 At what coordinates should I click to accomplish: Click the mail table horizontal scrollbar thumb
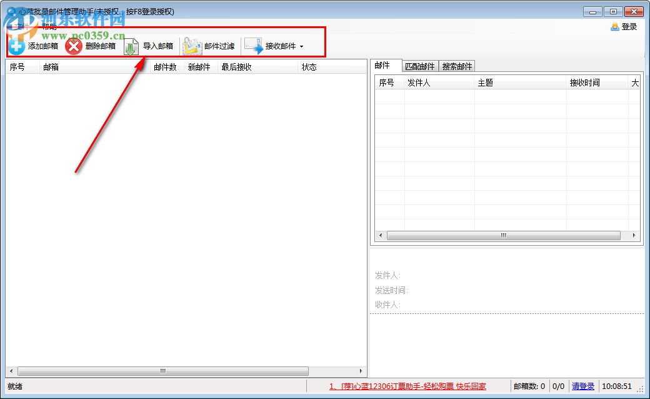[503, 236]
